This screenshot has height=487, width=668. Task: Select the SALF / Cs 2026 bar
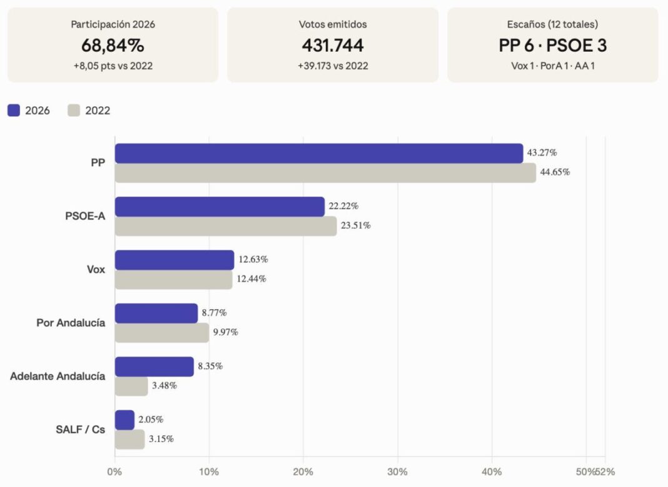point(125,420)
